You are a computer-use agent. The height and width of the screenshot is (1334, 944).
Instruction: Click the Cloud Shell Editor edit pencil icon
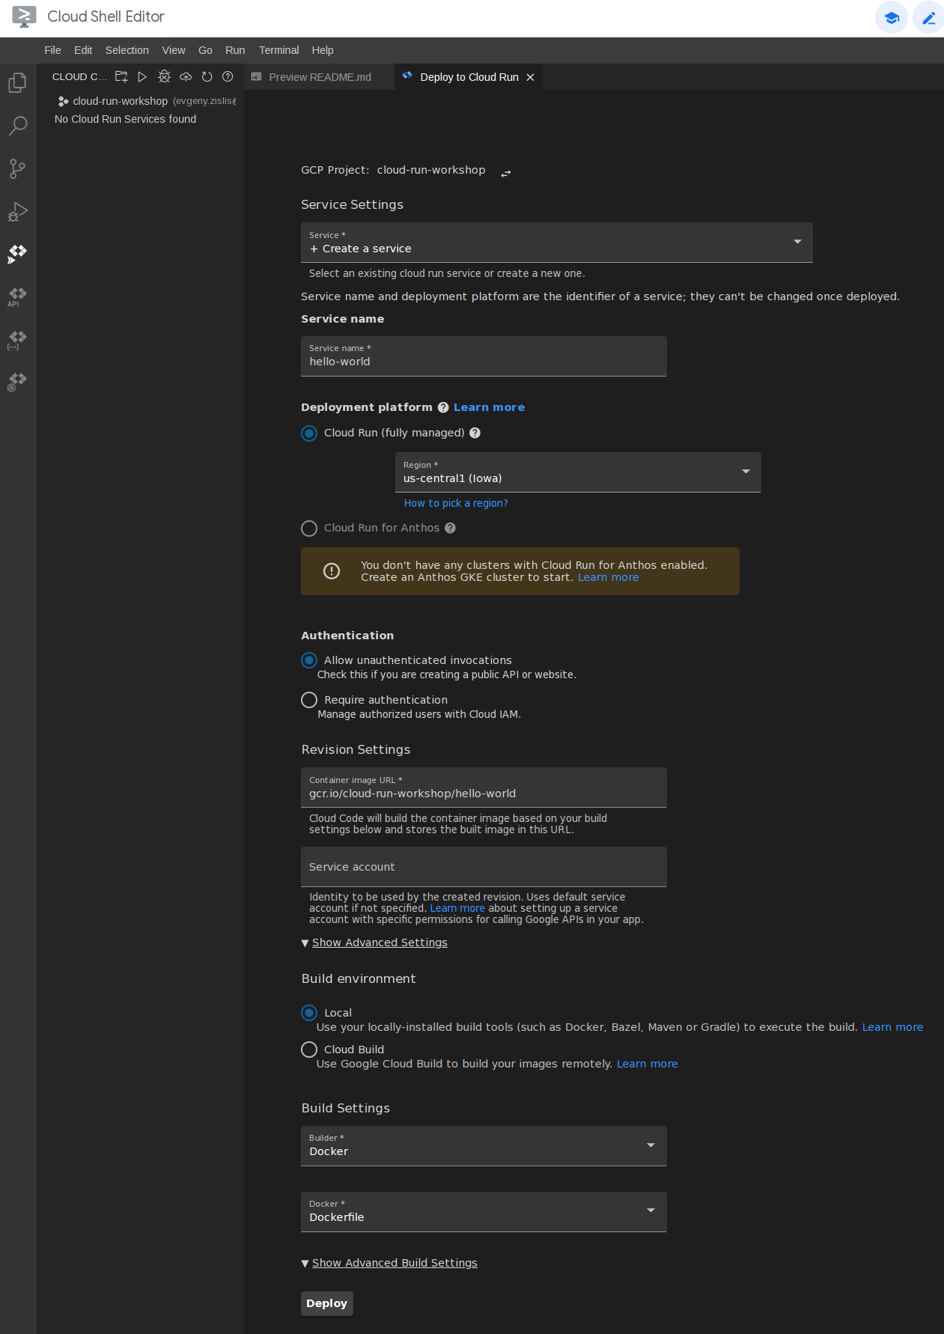[928, 18]
